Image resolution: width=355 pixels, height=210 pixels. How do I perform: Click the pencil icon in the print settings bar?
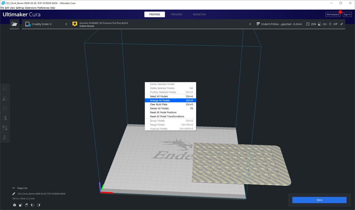click(x=342, y=24)
